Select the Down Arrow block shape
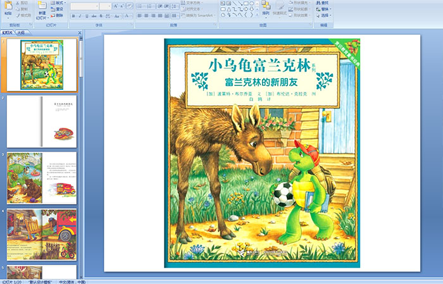The image size is (443, 284). [x=251, y=9]
